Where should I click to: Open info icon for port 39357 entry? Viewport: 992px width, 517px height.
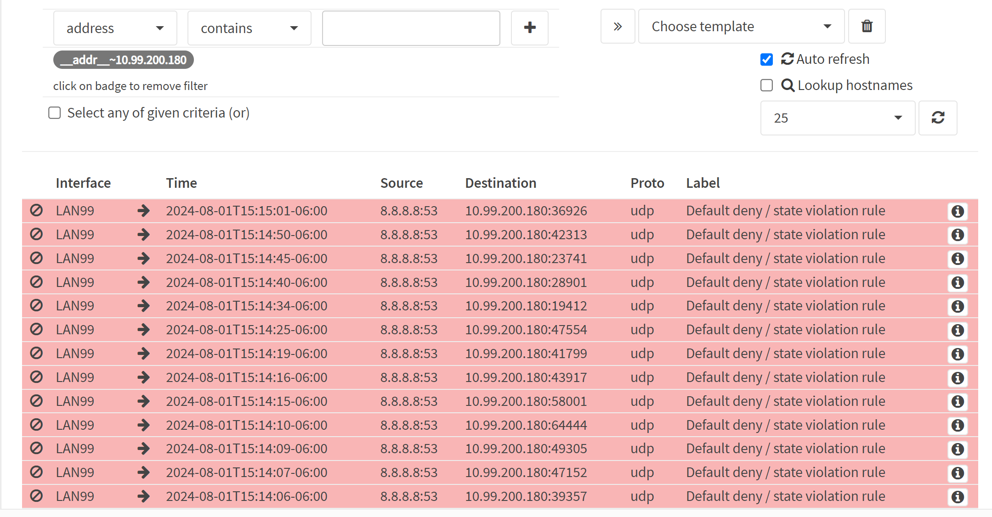958,497
